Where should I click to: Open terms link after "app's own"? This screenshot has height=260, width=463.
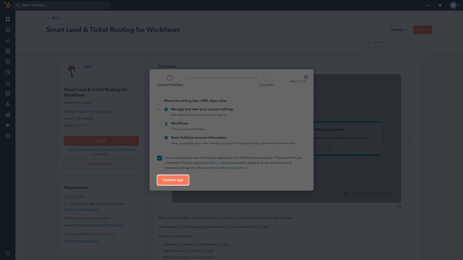(215, 163)
